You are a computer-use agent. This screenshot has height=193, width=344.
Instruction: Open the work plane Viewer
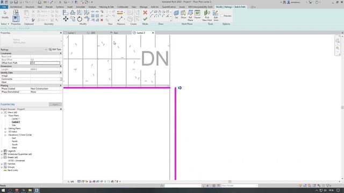coord(197,14)
